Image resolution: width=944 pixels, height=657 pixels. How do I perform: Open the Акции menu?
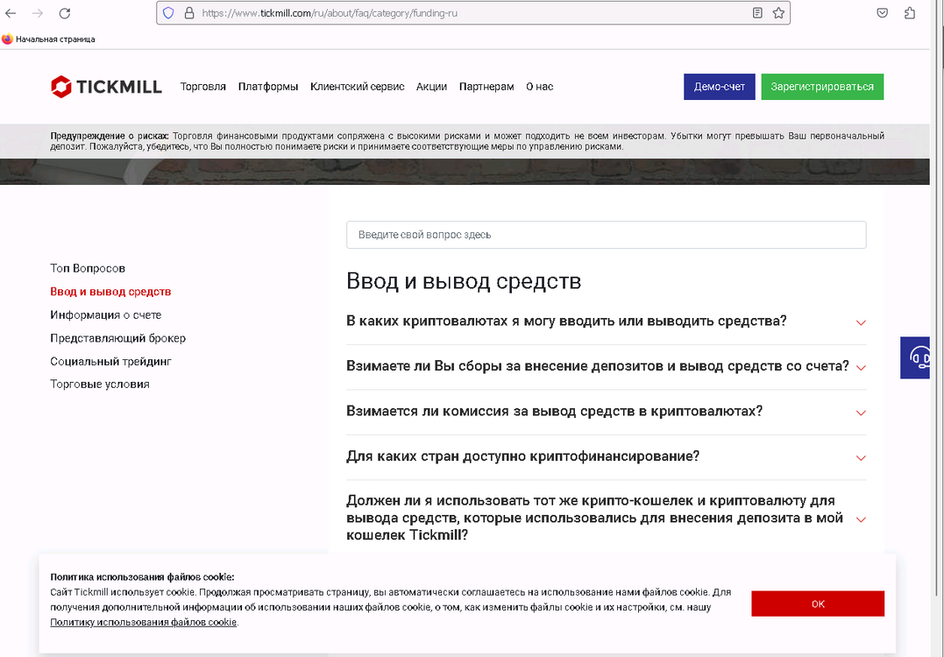[431, 87]
